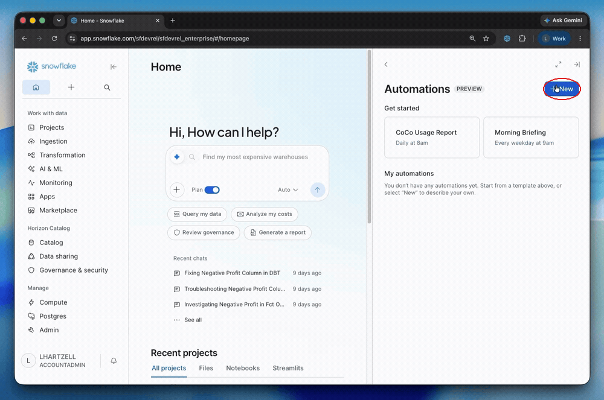Dock the Automations panel to the side

[577, 65]
